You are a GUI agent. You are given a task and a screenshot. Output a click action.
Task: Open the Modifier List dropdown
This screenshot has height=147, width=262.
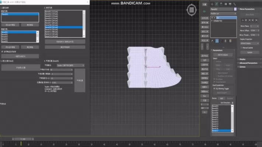click(223, 14)
